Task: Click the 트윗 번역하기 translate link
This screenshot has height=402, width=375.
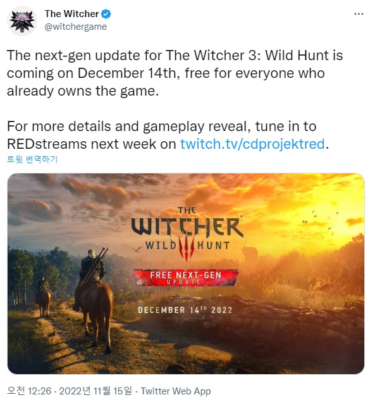Action: [x=32, y=160]
